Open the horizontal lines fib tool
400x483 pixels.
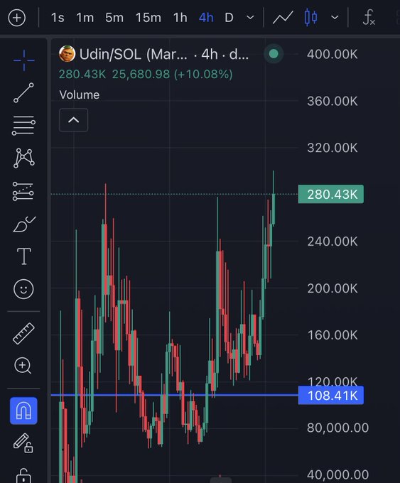coord(23,126)
